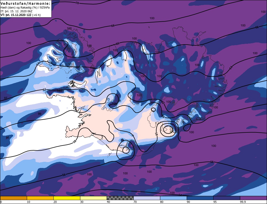Viewport: 267px width, 204px height.
Task: Click the 99 humidity value on the map
Action: [40, 114]
